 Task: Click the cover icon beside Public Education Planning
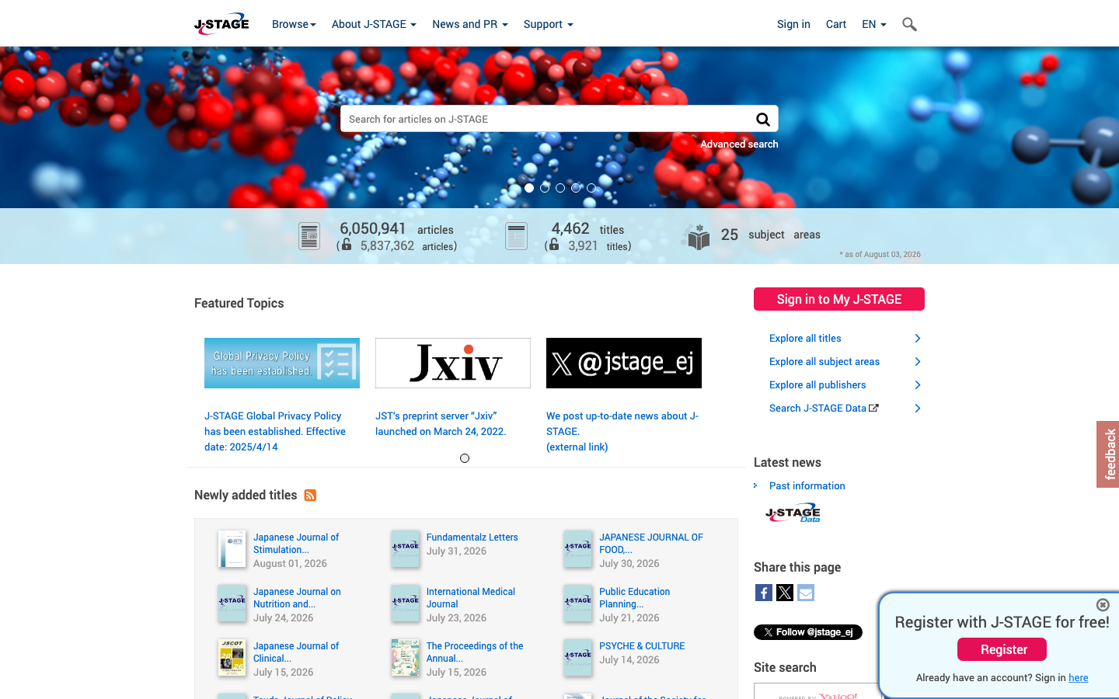point(578,603)
